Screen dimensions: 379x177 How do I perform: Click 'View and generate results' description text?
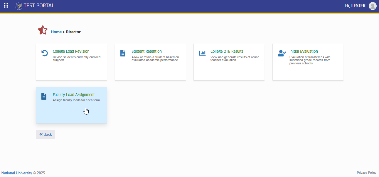click(235, 59)
